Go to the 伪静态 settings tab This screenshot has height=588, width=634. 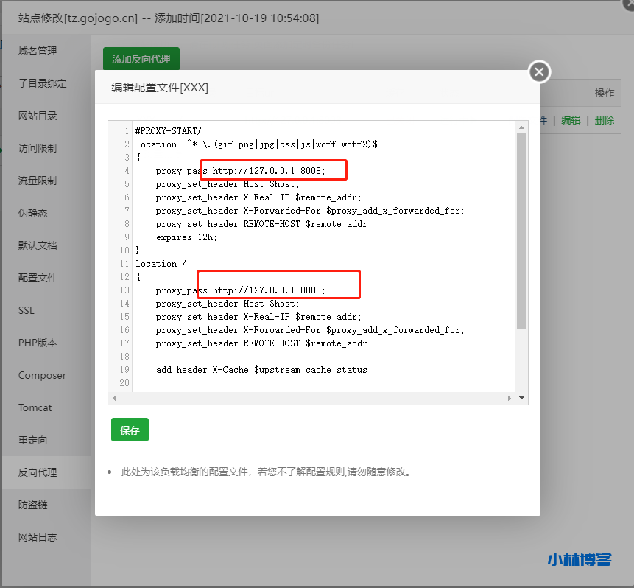pos(32,213)
